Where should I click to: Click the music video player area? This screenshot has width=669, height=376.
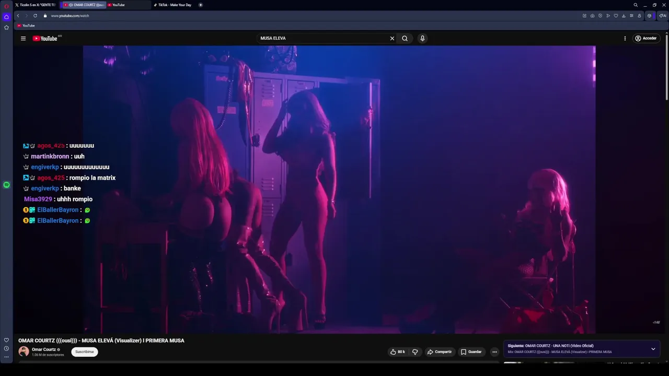[339, 189]
